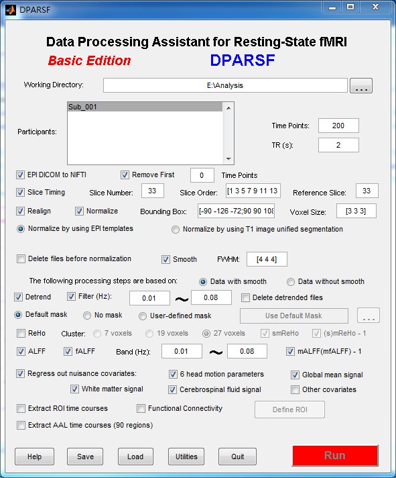Viewport: 396px width, 478px height.
Task: Choose the Data without smooth option
Action: [290, 282]
